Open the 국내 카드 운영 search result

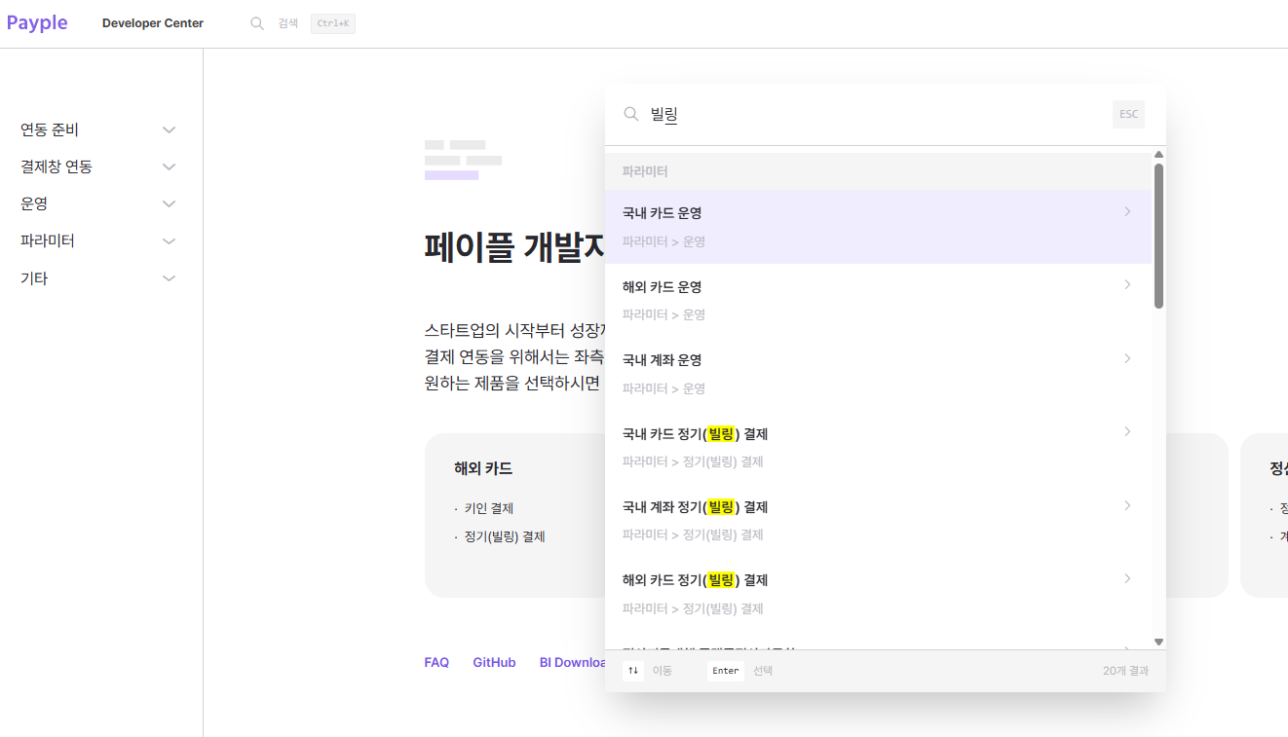(x=878, y=227)
